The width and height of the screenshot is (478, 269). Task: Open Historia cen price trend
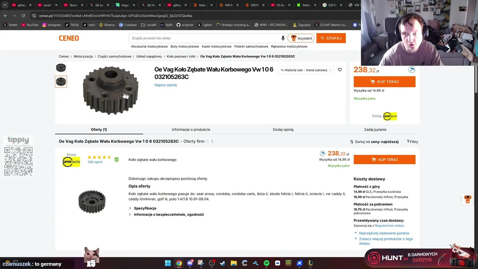(x=306, y=70)
